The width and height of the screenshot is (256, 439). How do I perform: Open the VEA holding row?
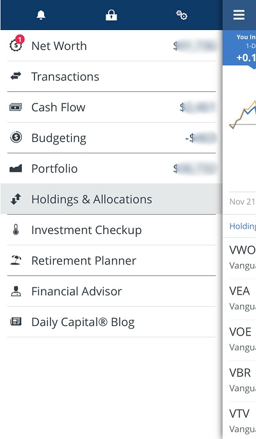click(239, 299)
